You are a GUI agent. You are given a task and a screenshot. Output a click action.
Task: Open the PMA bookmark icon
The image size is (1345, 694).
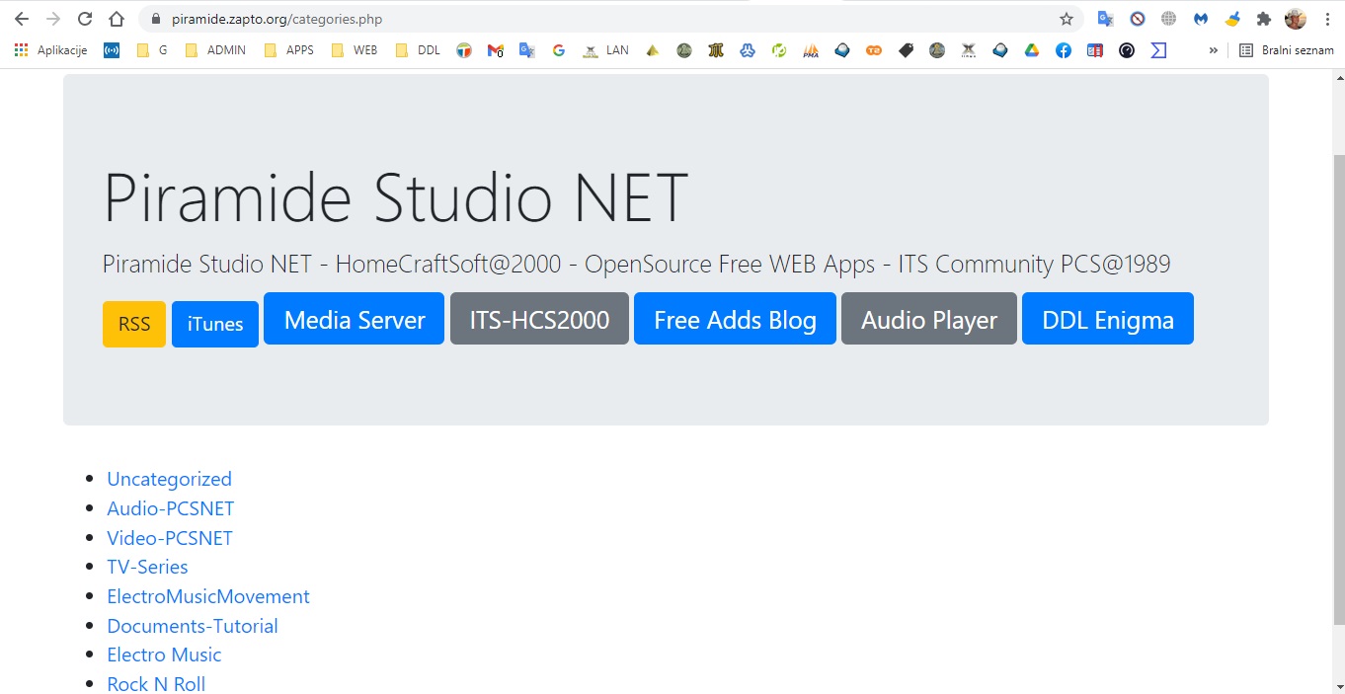[x=811, y=50]
